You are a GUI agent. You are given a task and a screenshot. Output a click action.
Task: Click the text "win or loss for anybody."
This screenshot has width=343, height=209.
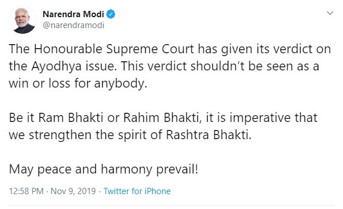point(78,84)
